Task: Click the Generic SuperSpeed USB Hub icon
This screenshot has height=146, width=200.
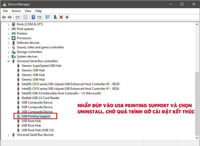Action: click(x=18, y=66)
